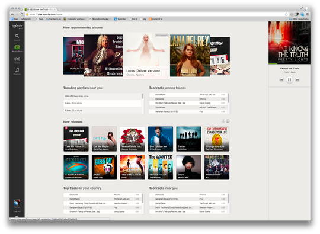Select the Lotus (Deluxe Version) album title
The height and width of the screenshot is (234, 320).
tap(143, 70)
